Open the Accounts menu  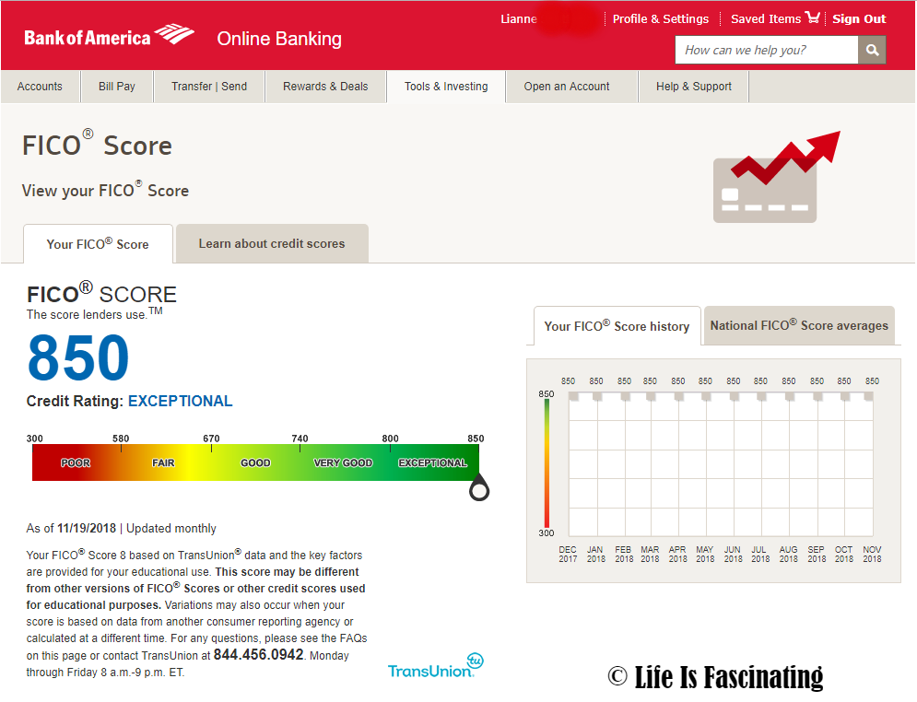40,87
